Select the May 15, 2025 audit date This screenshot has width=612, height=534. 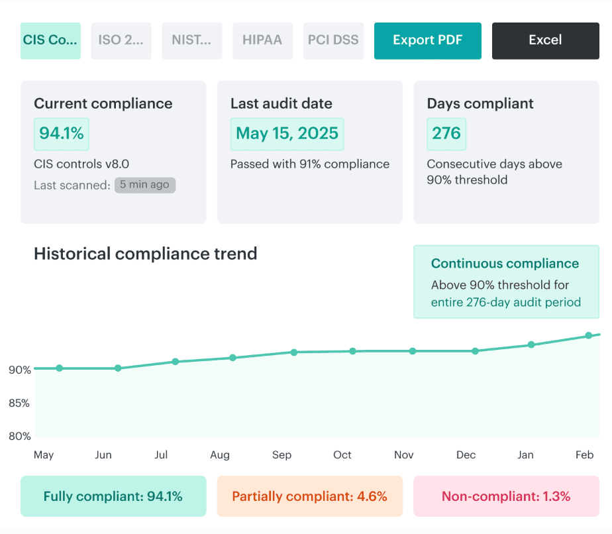point(287,134)
